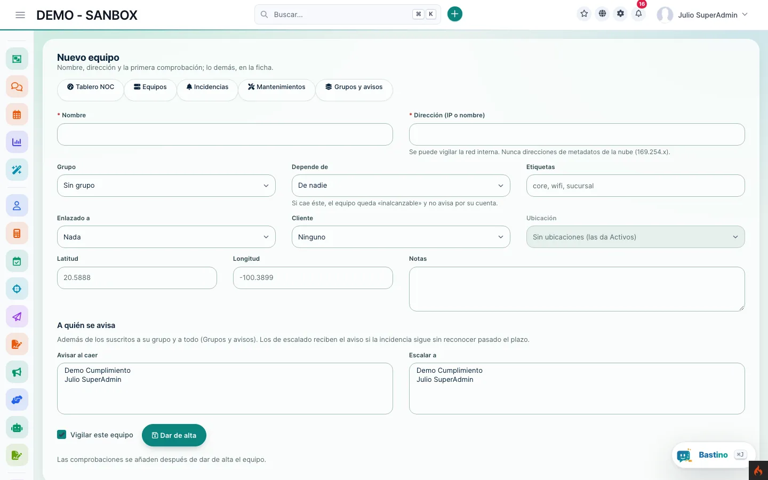Image resolution: width=768 pixels, height=480 pixels.
Task: Click the green plus quick-add button
Action: coord(454,14)
